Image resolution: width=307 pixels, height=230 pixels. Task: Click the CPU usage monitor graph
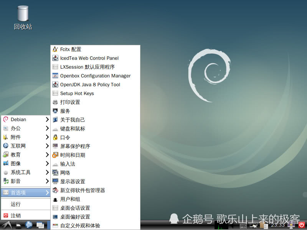pyautogui.click(x=221, y=225)
